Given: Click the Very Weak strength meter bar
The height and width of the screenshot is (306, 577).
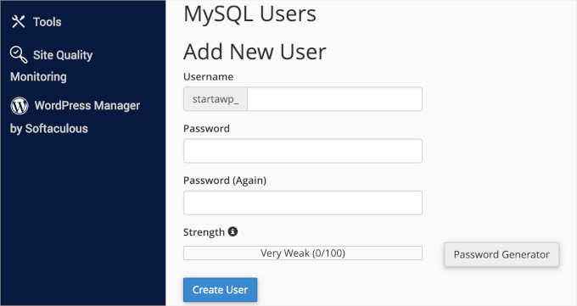Looking at the screenshot, I should point(303,253).
